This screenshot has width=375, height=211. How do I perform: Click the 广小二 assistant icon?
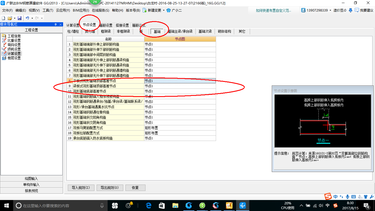(x=169, y=10)
